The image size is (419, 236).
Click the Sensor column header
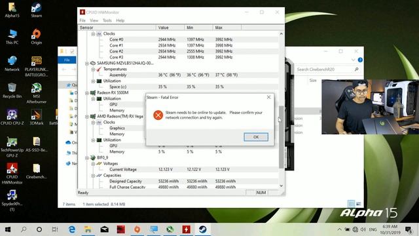click(117, 28)
